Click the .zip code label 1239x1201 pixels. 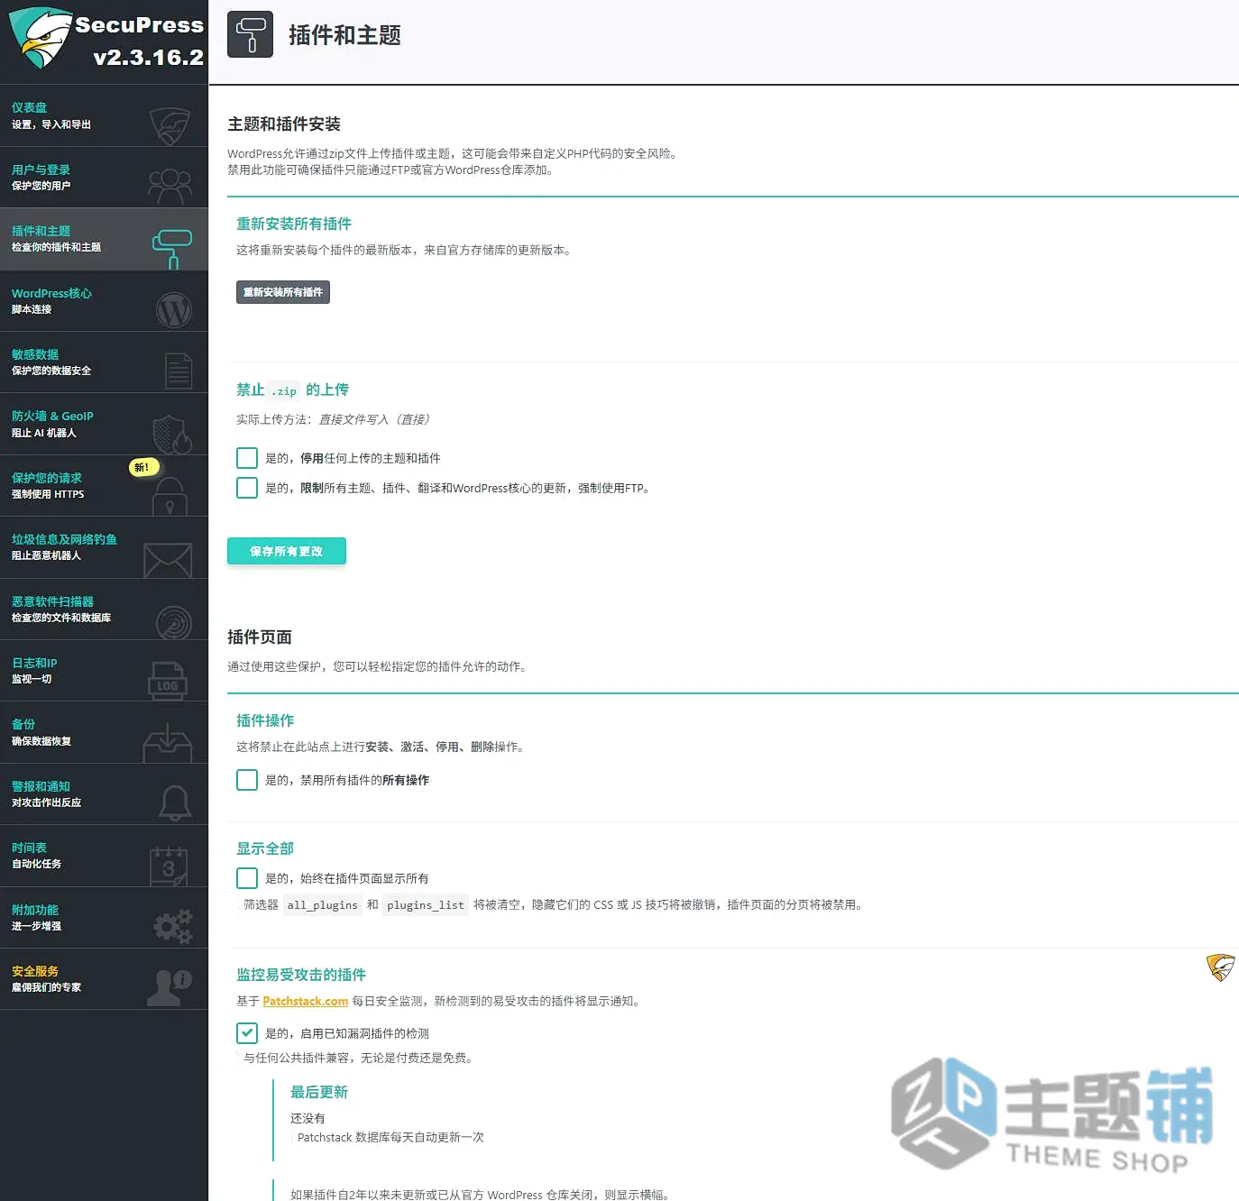[284, 390]
